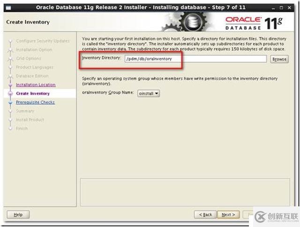
Task: Click the Inventory Directory text field
Action: pyautogui.click(x=195, y=59)
